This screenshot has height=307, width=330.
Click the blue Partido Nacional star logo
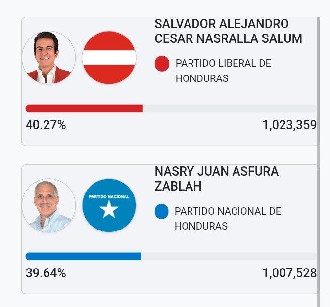(x=109, y=205)
